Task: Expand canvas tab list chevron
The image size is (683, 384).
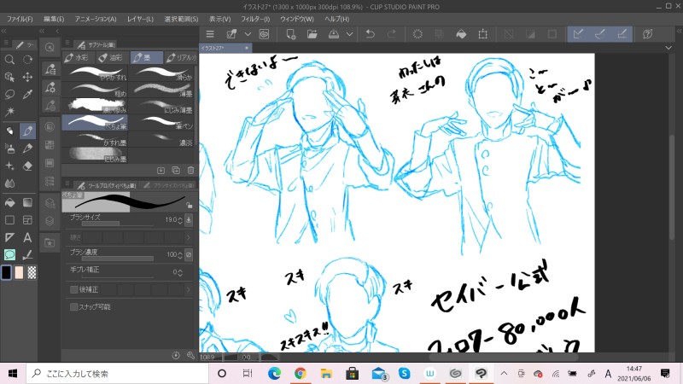Action: coord(668,48)
